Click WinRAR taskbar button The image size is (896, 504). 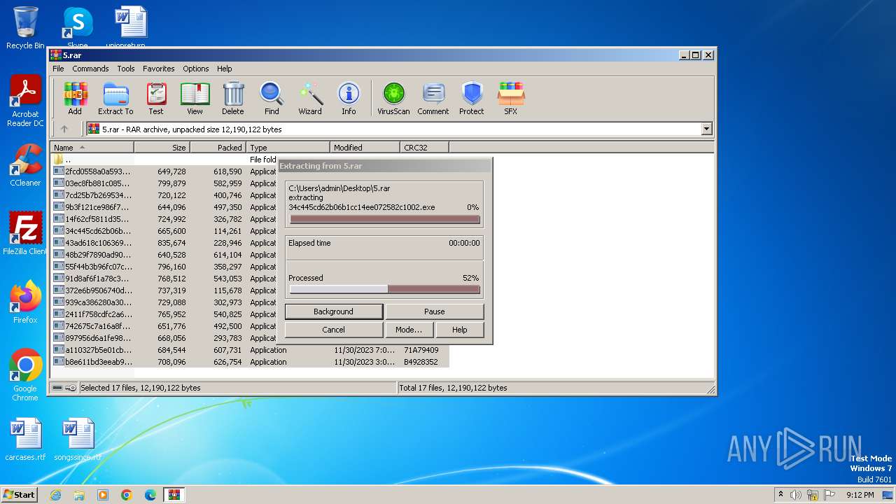coord(174,495)
